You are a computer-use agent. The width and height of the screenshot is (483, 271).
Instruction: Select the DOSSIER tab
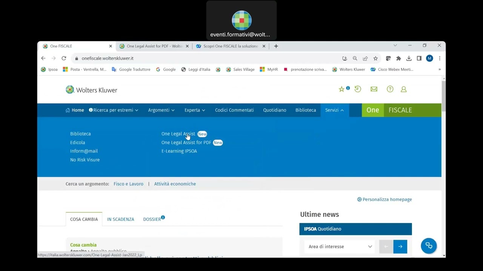click(x=152, y=219)
